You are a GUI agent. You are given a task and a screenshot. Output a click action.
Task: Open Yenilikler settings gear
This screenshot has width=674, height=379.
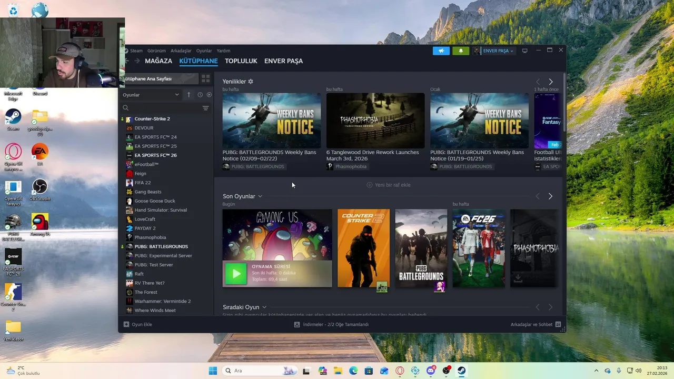[251, 82]
